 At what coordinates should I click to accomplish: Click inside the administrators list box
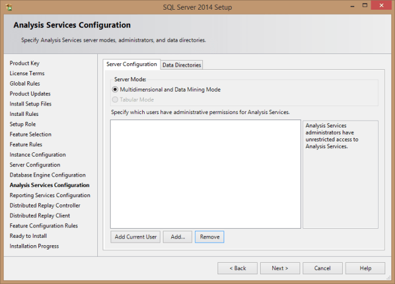pyautogui.click(x=205, y=174)
